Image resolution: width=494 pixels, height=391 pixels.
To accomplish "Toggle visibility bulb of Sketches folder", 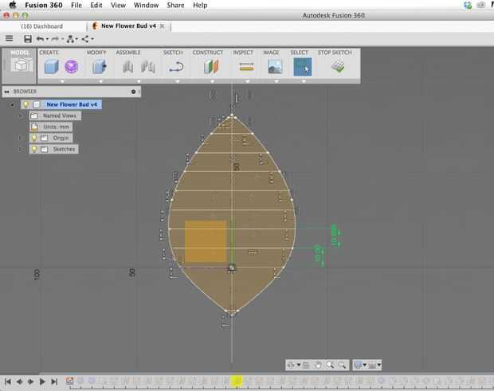I will [34, 149].
